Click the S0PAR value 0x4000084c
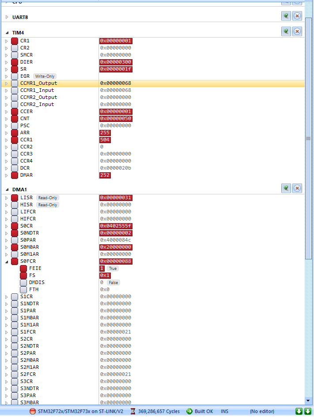This screenshot has width=314, height=417. [x=116, y=240]
